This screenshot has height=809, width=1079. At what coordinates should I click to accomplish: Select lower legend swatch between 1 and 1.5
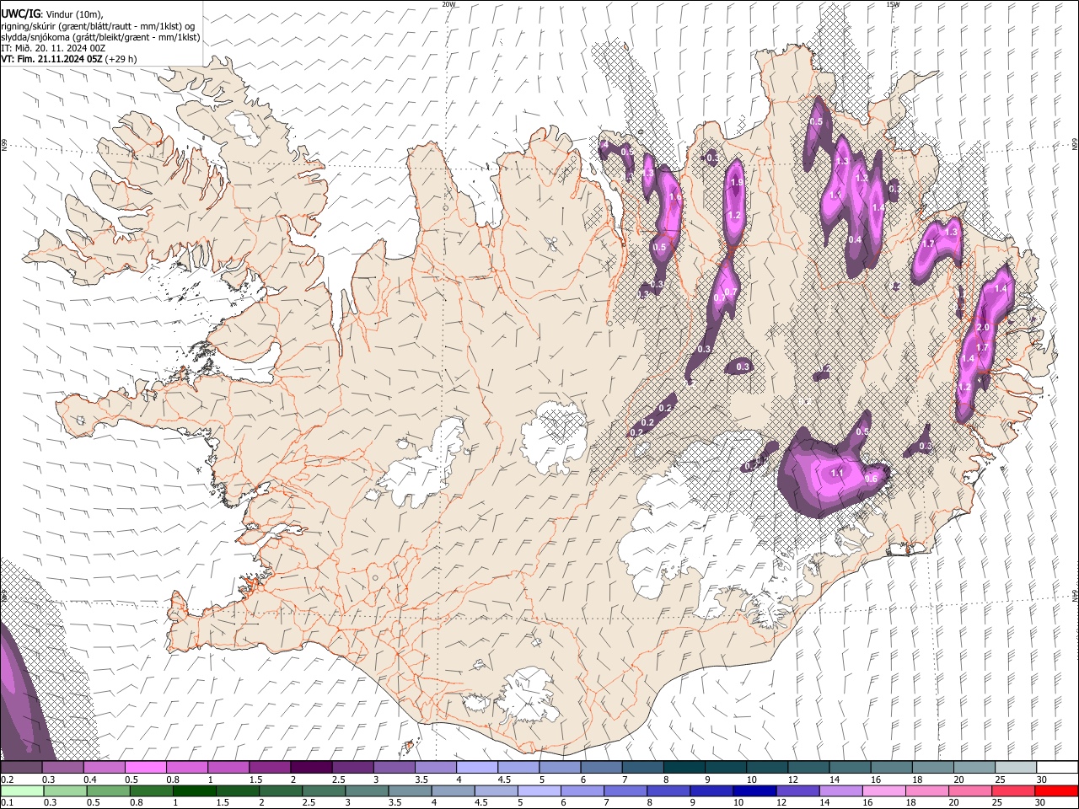[x=195, y=790]
